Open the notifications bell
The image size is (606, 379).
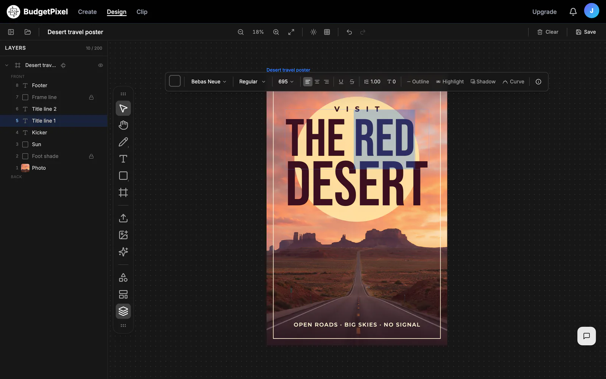click(573, 12)
